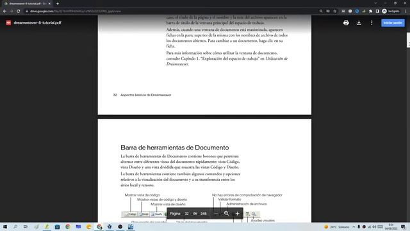Open Windows taskbar search
Screen dimensions: 410x231
15,227
